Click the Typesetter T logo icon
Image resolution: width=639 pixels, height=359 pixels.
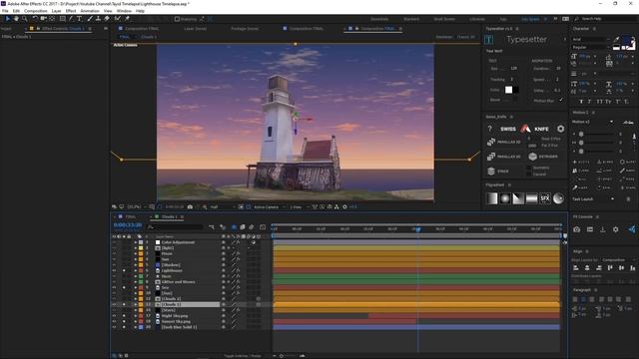488,40
